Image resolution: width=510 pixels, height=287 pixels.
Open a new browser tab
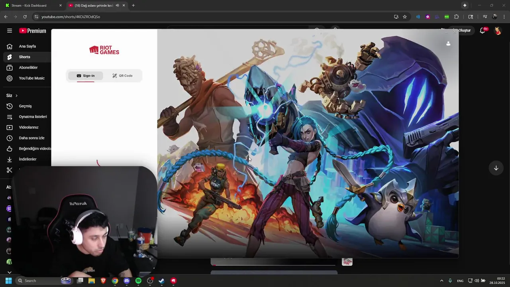click(133, 6)
